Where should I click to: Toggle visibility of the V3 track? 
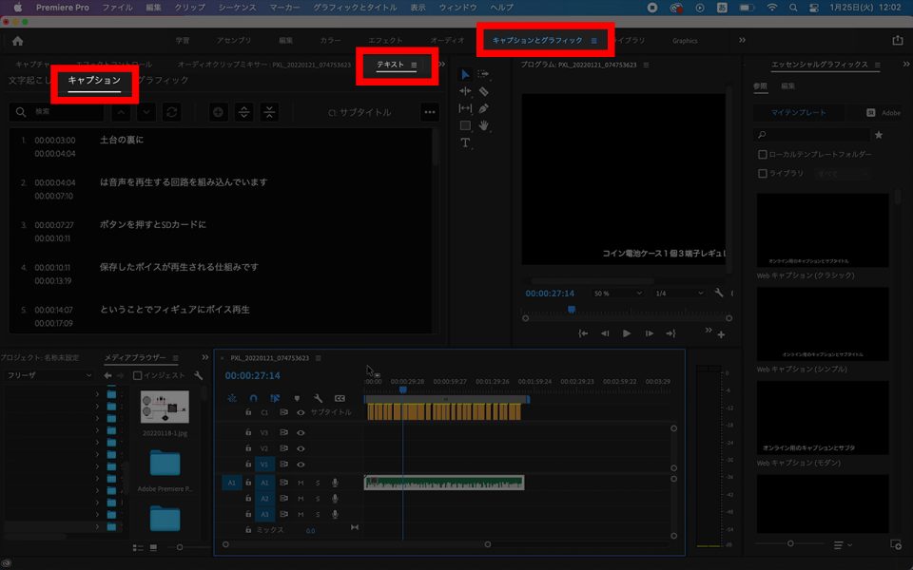point(301,433)
